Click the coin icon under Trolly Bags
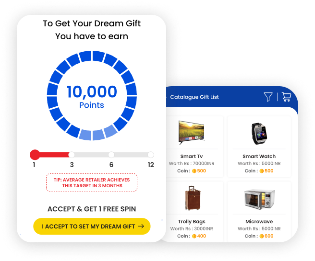The height and width of the screenshot is (261, 315). click(x=194, y=236)
